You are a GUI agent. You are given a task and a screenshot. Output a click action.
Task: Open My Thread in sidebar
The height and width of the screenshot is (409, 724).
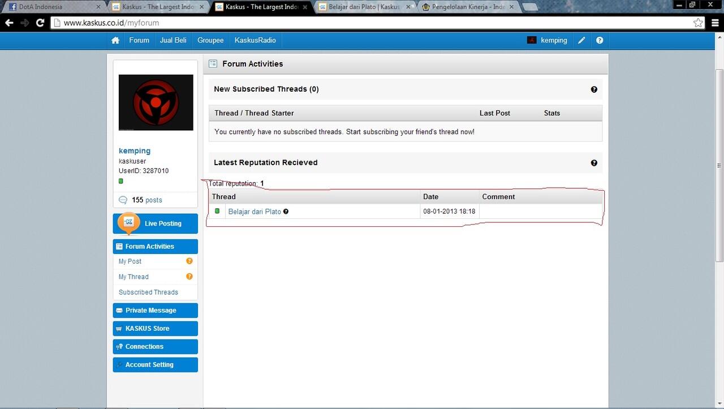(133, 277)
